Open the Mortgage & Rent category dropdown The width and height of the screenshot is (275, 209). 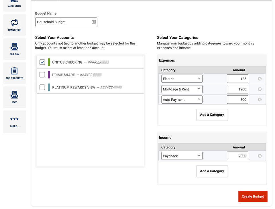point(182,89)
